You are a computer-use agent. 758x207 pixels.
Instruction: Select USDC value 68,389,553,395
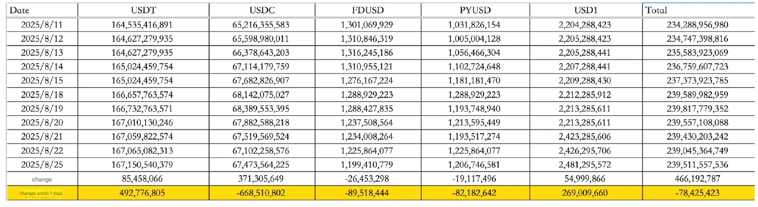(262, 108)
